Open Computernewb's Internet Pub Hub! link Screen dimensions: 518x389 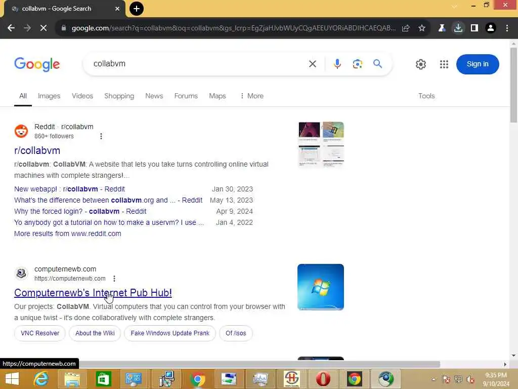[x=93, y=293]
